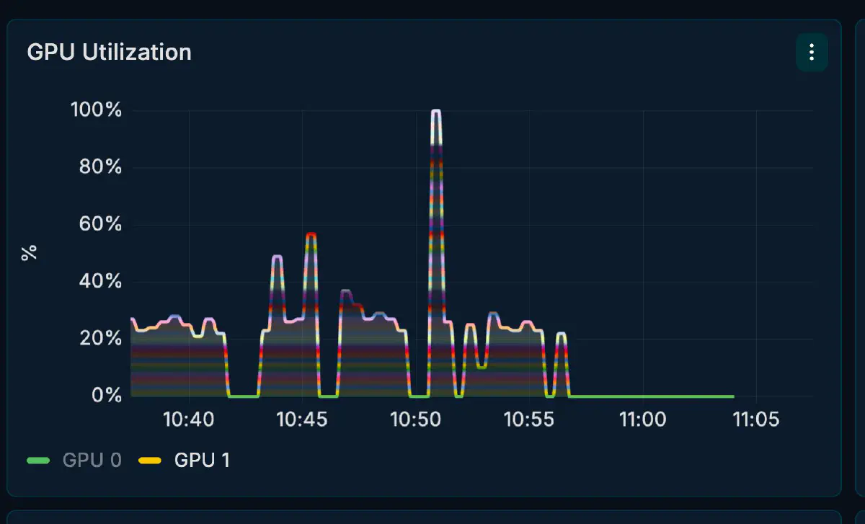Click the yellow GPU 1 legend color swatch
The height and width of the screenshot is (524, 865).
tap(150, 460)
